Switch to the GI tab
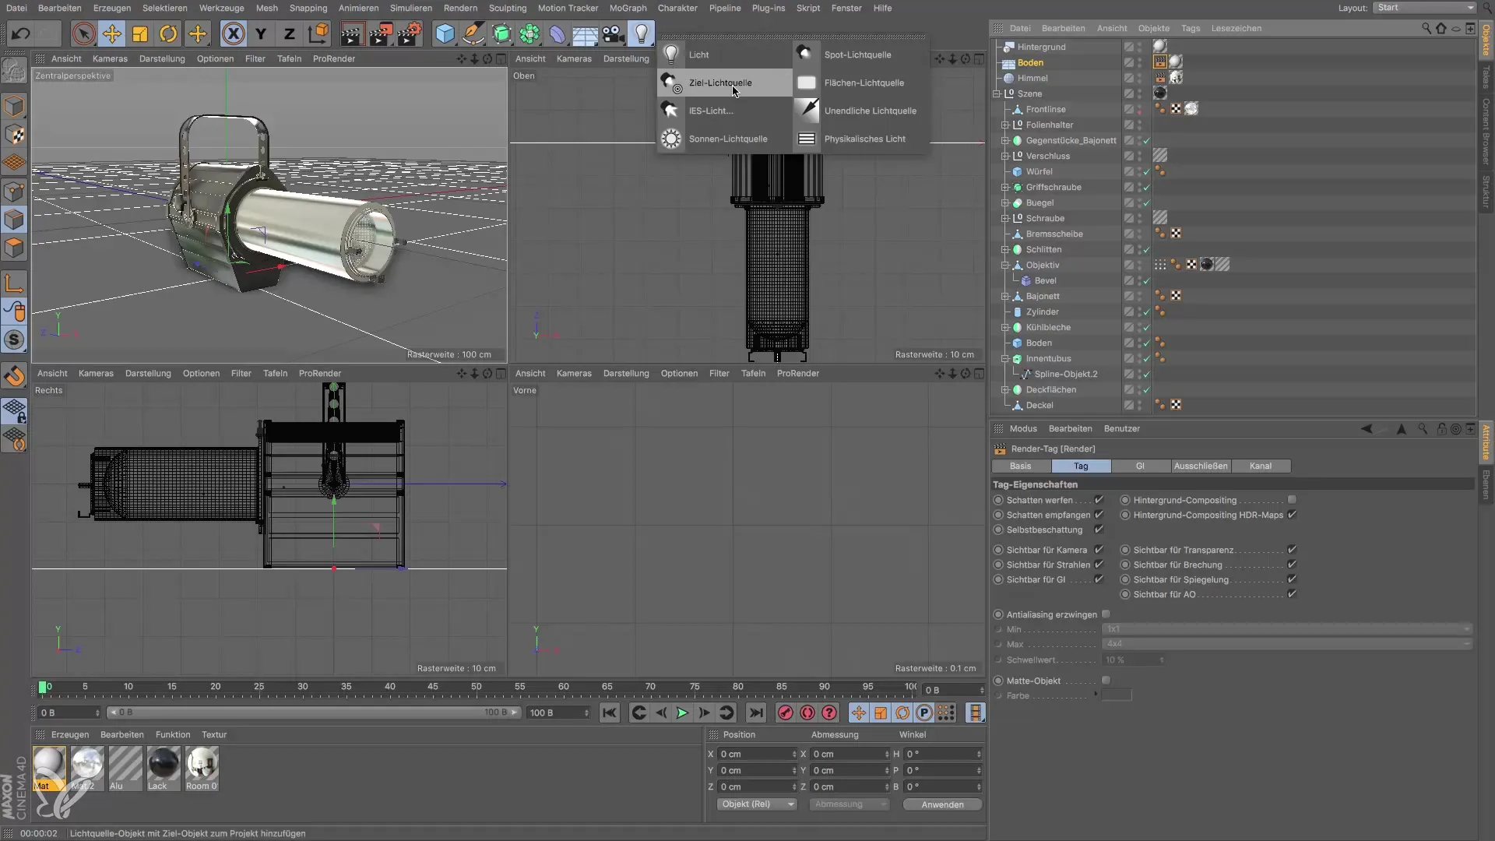 [1140, 466]
